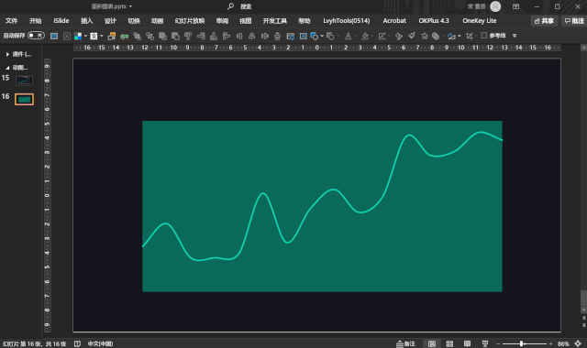The height and width of the screenshot is (348, 587).
Task: Open the iSlide tab
Action: (61, 20)
